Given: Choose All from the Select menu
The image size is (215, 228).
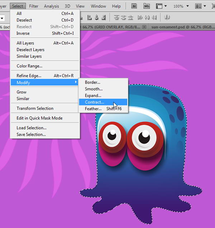Looking at the screenshot, I should [x=45, y=14].
